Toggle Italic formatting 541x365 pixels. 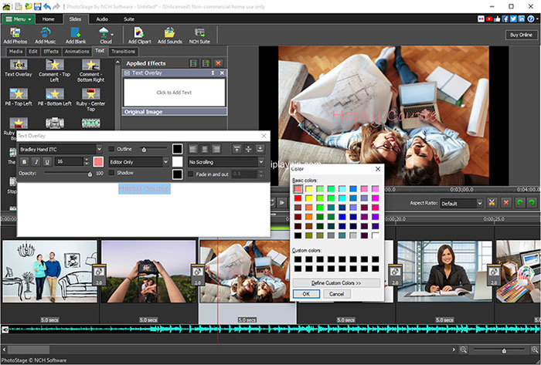36,161
